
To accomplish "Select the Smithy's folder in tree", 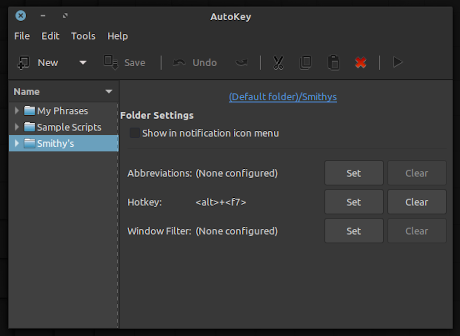I will (55, 143).
